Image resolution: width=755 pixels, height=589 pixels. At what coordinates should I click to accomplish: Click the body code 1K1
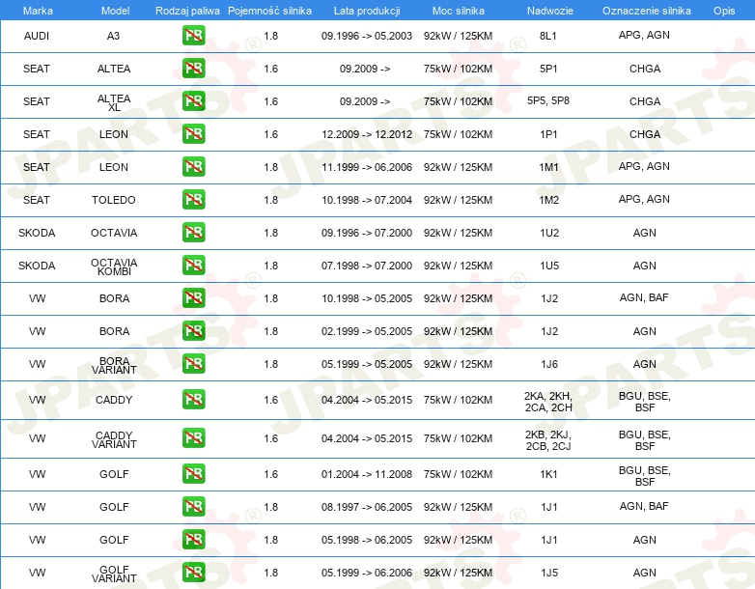[549, 474]
